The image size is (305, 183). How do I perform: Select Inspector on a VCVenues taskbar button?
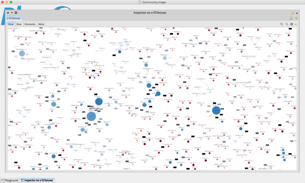coord(37,180)
